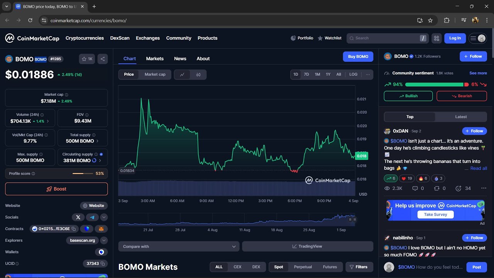Click the Boost button
The width and height of the screenshot is (494, 278).
(x=56, y=189)
